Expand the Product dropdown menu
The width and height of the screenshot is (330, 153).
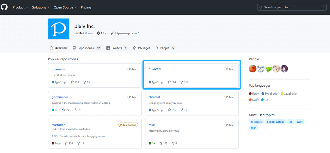20,7
